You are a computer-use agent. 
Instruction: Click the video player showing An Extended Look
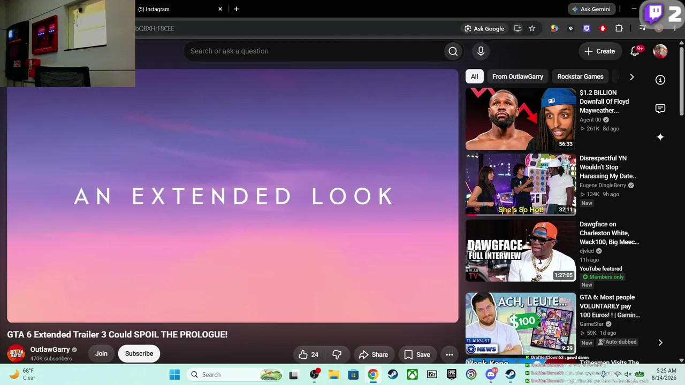tap(233, 196)
